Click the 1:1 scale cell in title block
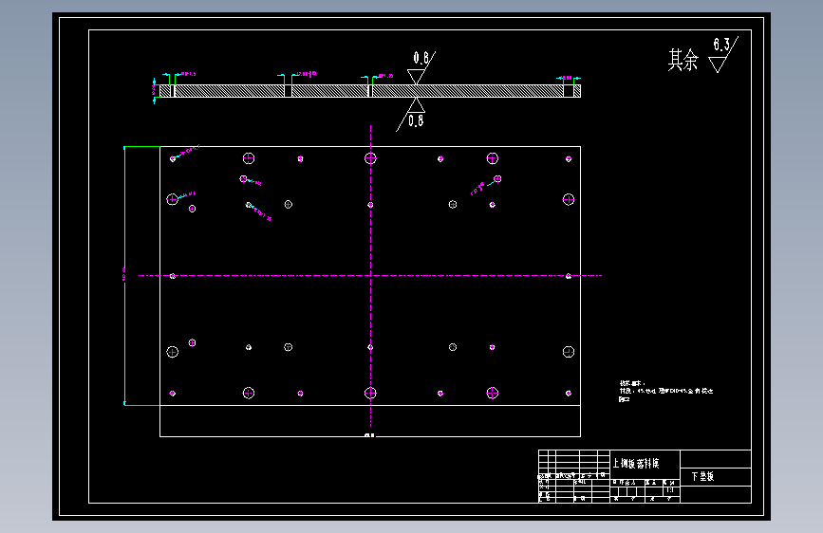This screenshot has width=823, height=533. click(x=671, y=490)
